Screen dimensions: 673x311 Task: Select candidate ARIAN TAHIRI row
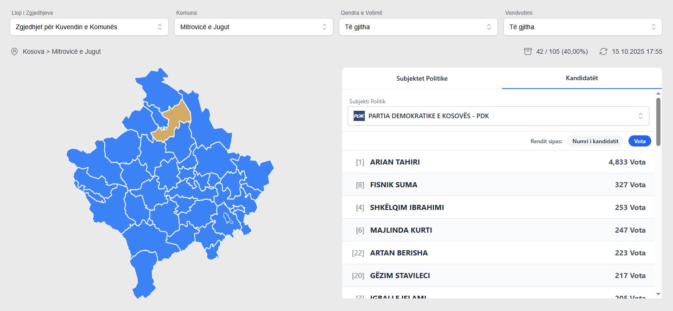(x=498, y=162)
